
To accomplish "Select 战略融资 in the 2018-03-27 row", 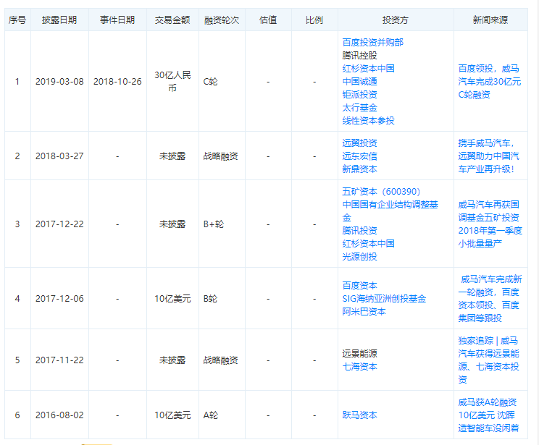I will tap(220, 156).
